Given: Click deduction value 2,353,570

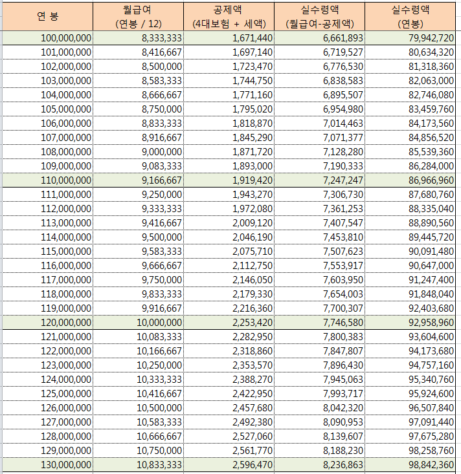Looking at the screenshot, I should (x=229, y=365).
